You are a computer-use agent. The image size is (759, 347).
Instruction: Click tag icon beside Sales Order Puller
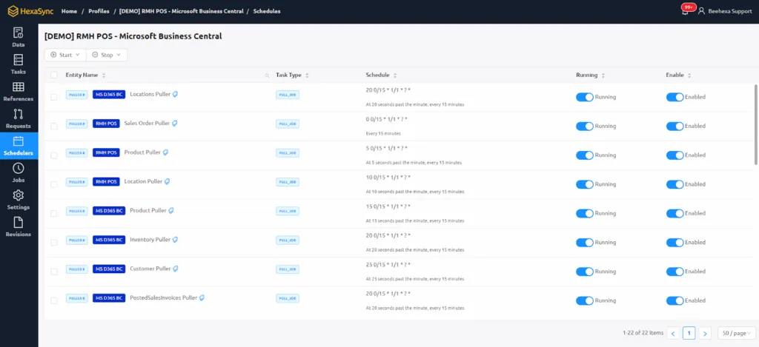[175, 124]
